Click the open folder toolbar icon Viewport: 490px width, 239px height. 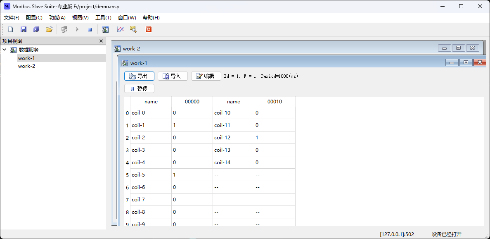(x=49, y=29)
